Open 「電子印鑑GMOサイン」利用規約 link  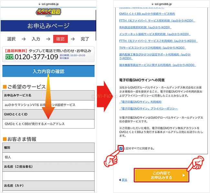140,102
